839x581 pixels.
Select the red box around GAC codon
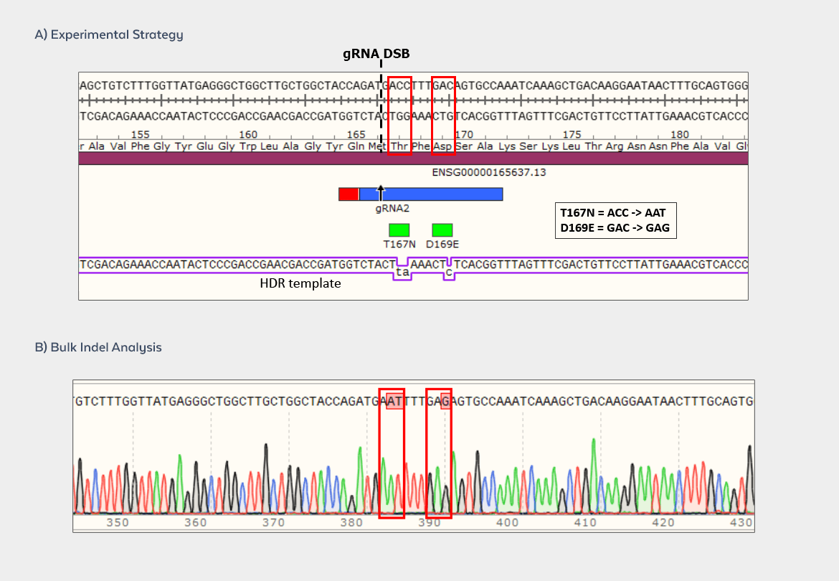(442, 113)
